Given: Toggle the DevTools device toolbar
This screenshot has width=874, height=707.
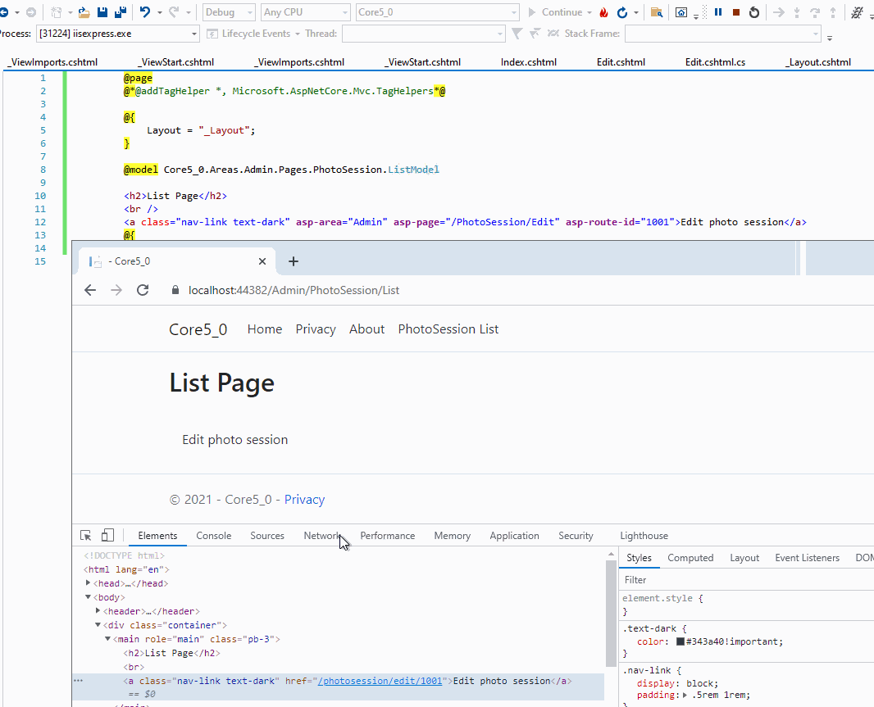Looking at the screenshot, I should tap(107, 536).
